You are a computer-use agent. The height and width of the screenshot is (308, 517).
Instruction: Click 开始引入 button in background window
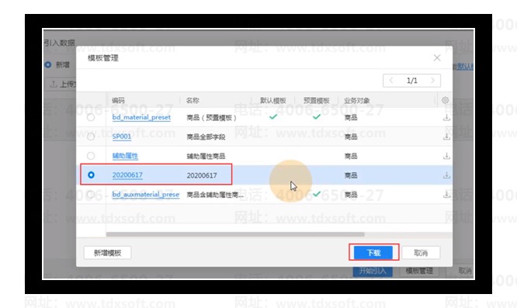click(373, 271)
